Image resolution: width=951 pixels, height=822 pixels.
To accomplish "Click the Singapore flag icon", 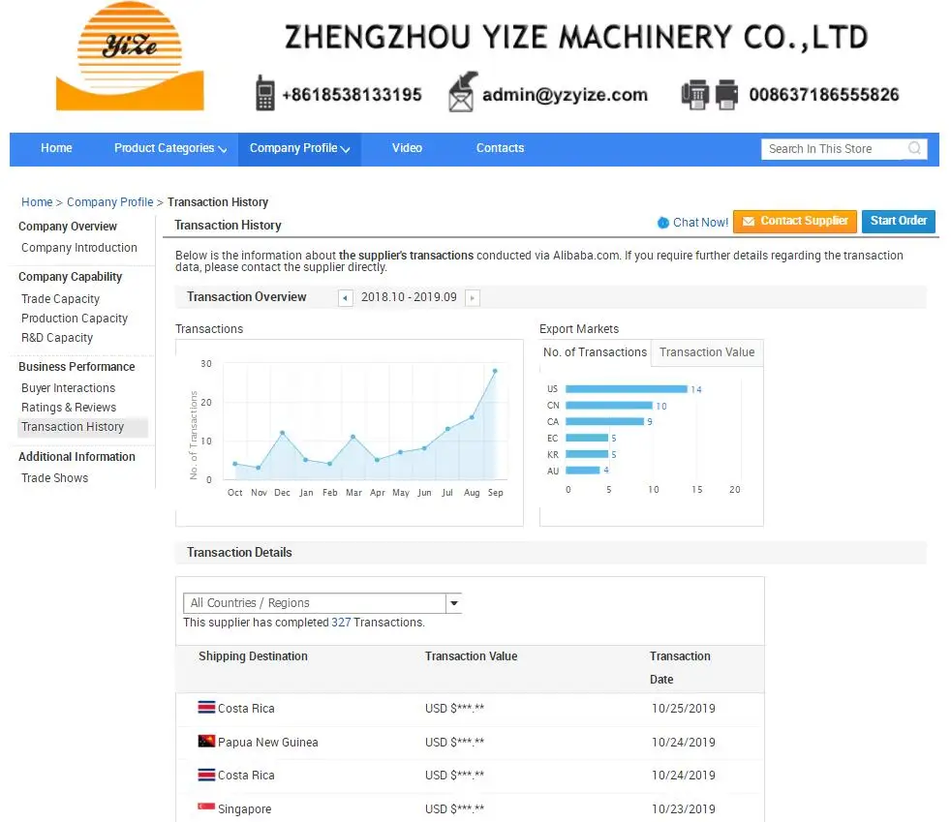I will tap(206, 808).
